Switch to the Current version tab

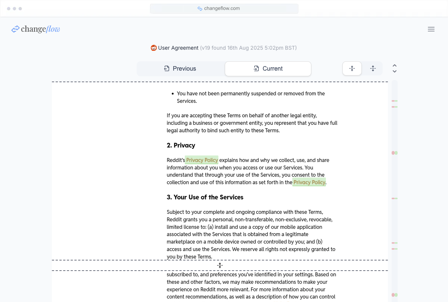click(x=268, y=68)
